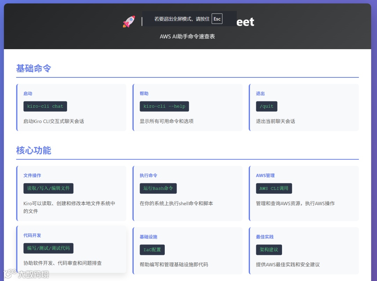Select description '启动Kiro CLI交互式聊天会话'

pos(54,121)
